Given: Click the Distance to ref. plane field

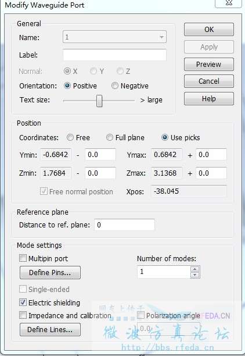Looking at the screenshot, I should pyautogui.click(x=124, y=225).
